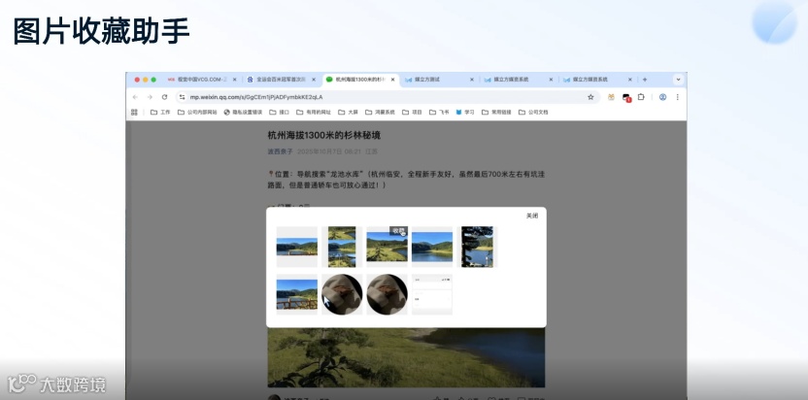
Task: Close the 杭州海拔1300米 tab
Action: pos(392,80)
